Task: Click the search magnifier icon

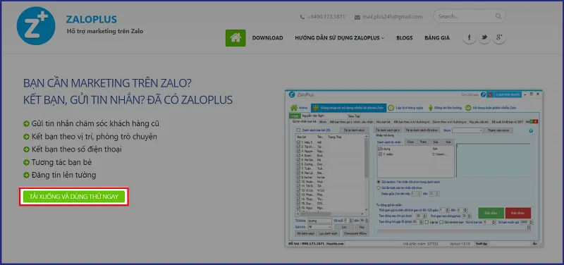Action: [x=498, y=16]
